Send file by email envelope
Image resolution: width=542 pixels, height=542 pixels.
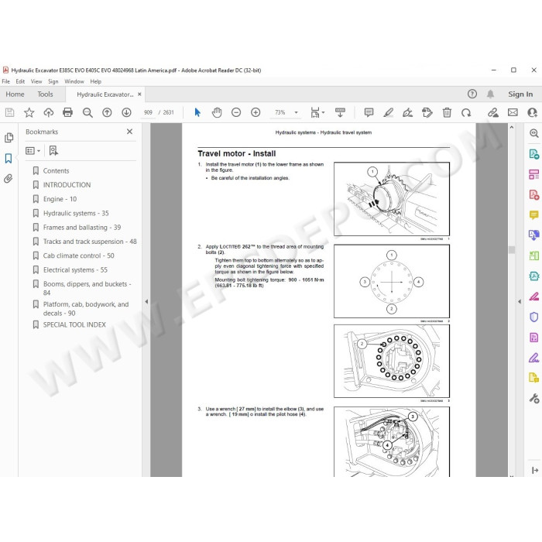(513, 112)
